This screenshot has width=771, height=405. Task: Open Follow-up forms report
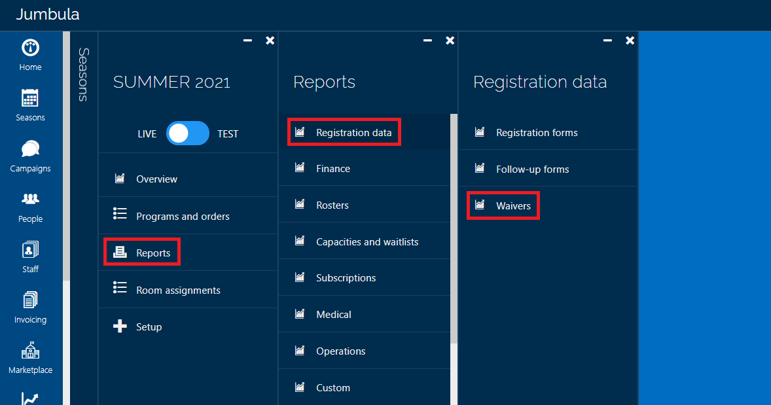point(548,169)
